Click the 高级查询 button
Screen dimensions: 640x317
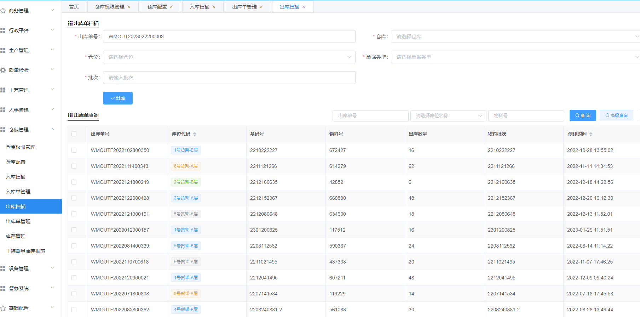[616, 115]
